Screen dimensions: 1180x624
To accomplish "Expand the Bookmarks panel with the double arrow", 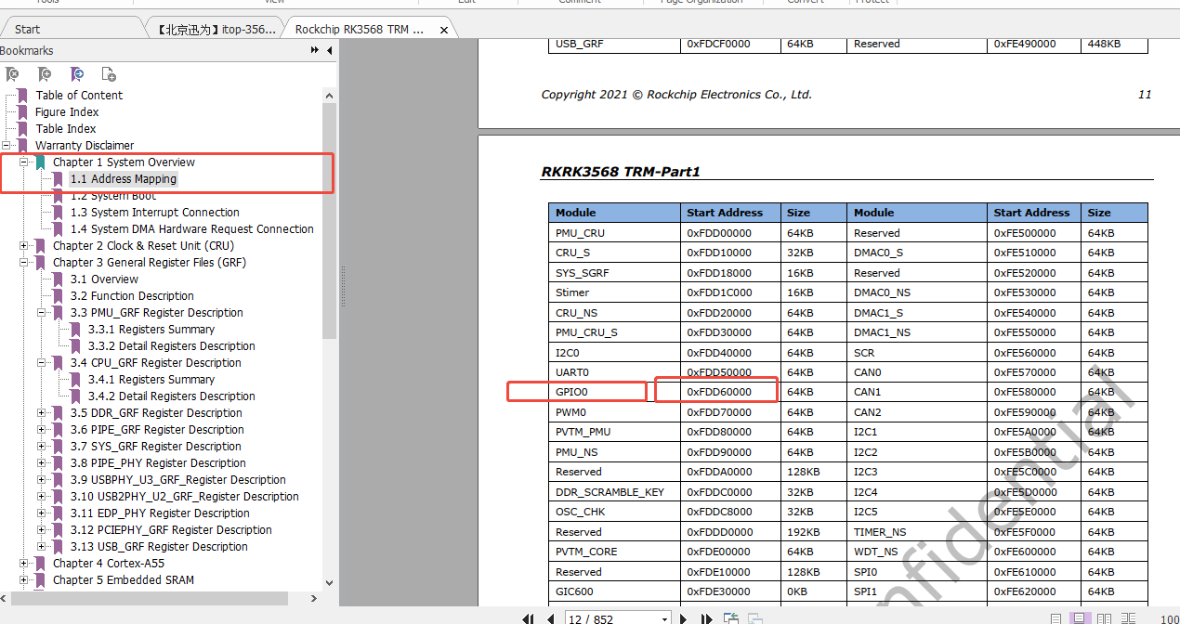I will (x=315, y=51).
